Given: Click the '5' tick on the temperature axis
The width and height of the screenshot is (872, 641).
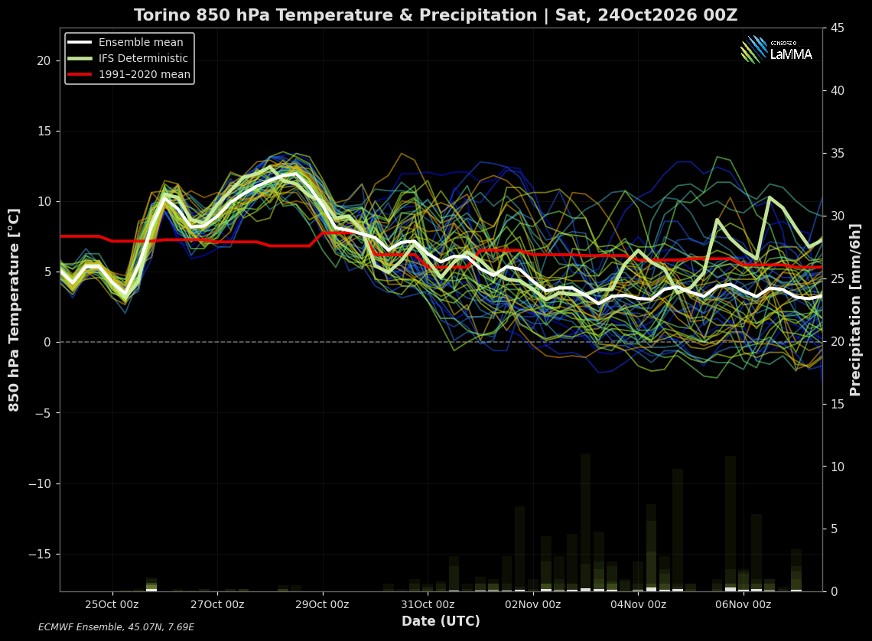Looking at the screenshot, I should click(47, 272).
